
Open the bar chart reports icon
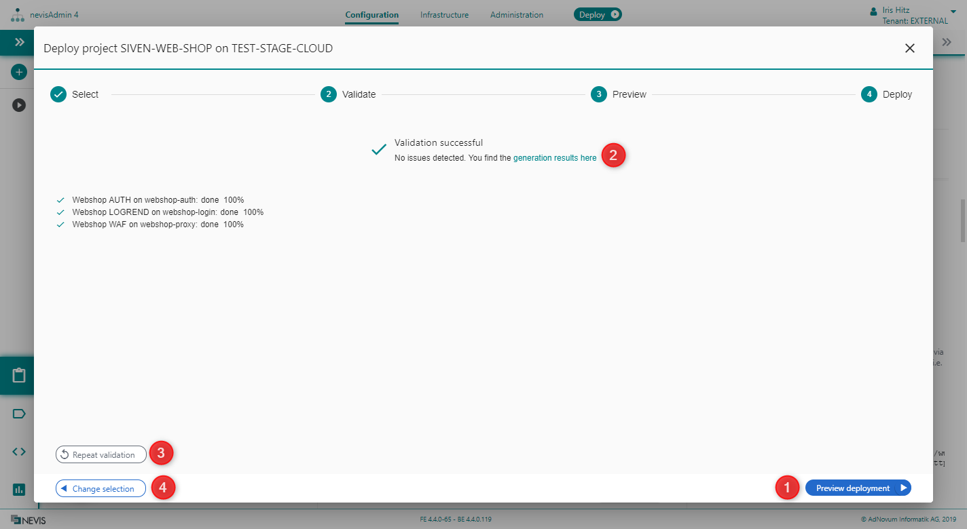19,489
